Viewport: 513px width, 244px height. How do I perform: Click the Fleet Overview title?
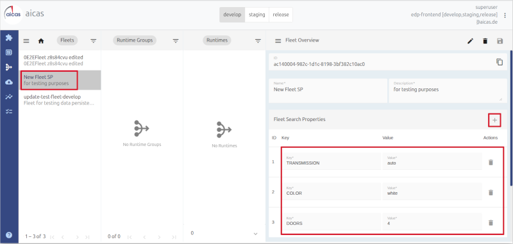(302, 40)
